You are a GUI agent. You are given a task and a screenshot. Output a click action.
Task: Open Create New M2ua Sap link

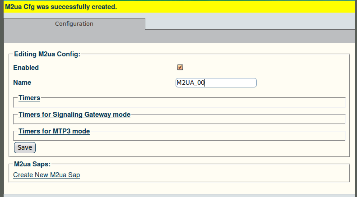(46, 175)
